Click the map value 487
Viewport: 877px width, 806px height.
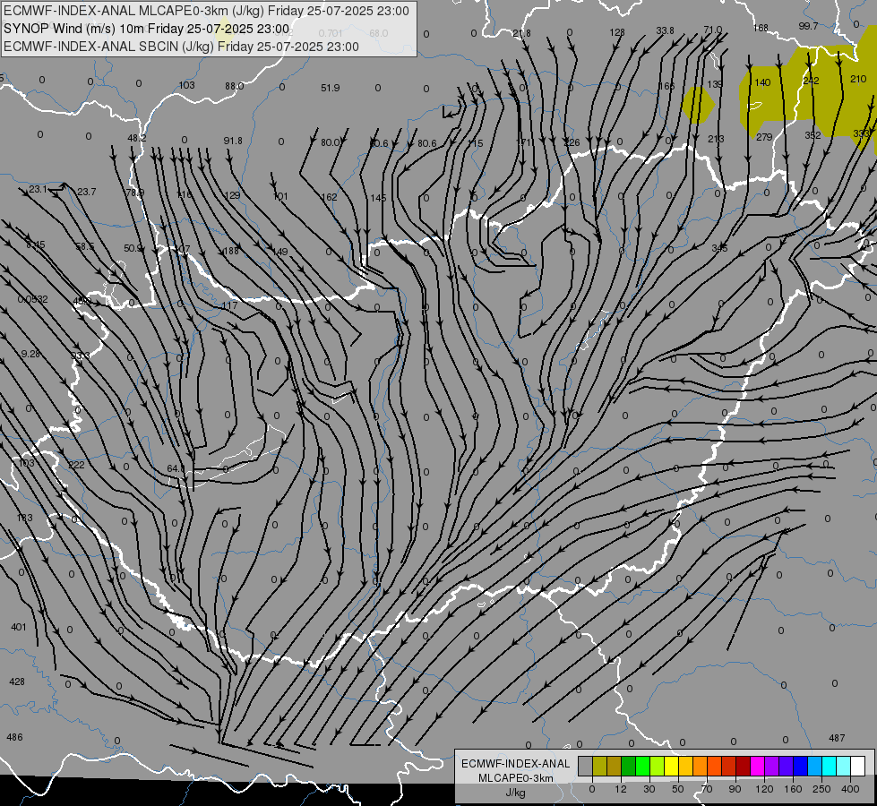pos(837,738)
